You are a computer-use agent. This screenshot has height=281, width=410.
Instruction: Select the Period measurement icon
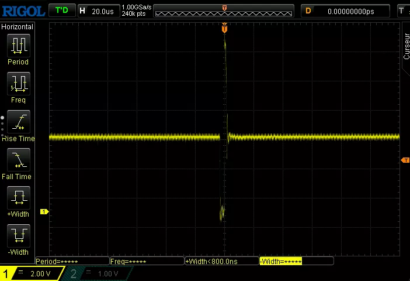pyautogui.click(x=18, y=45)
